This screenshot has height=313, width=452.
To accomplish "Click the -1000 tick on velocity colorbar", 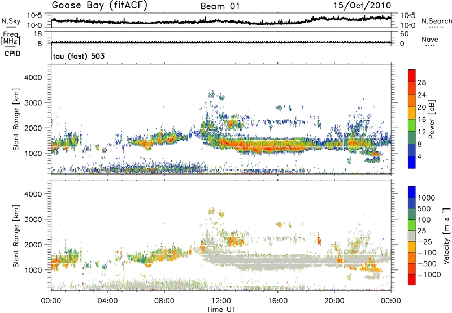I will [429, 275].
